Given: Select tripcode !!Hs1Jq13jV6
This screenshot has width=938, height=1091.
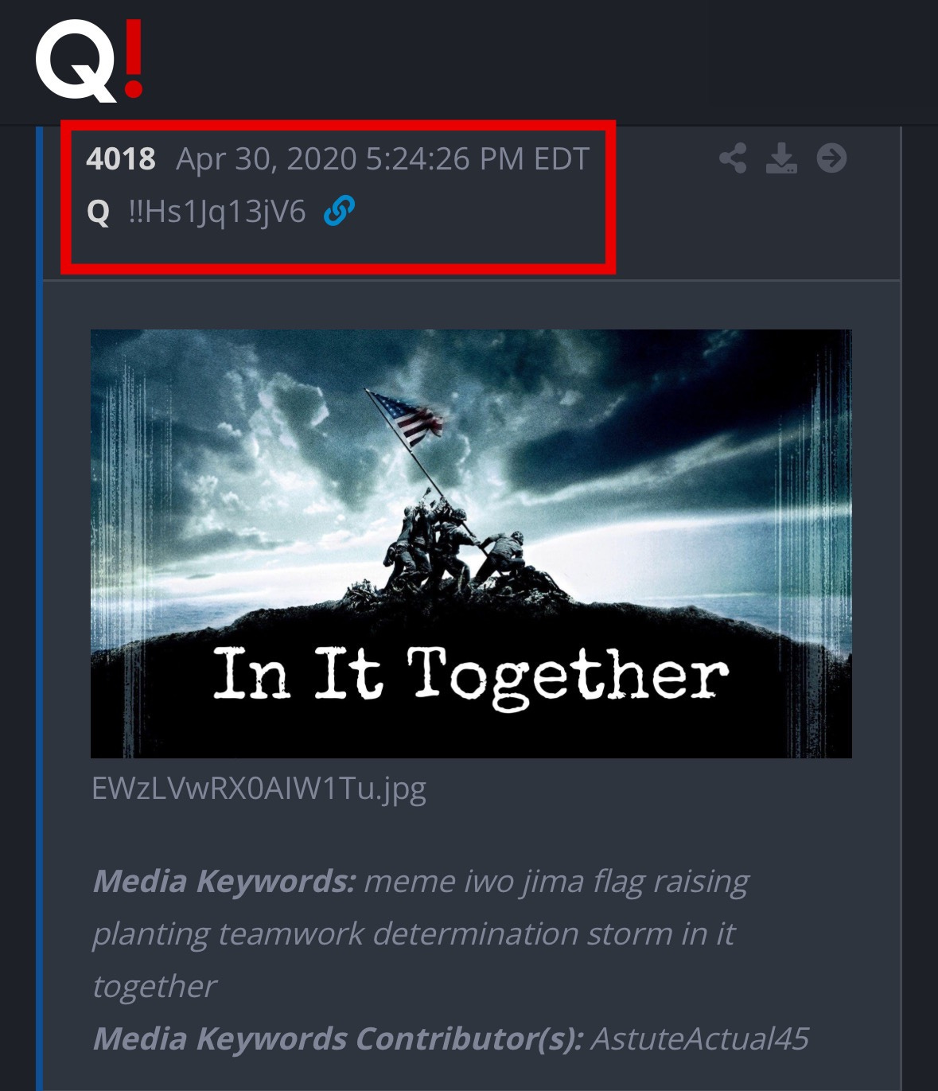Looking at the screenshot, I should (217, 212).
